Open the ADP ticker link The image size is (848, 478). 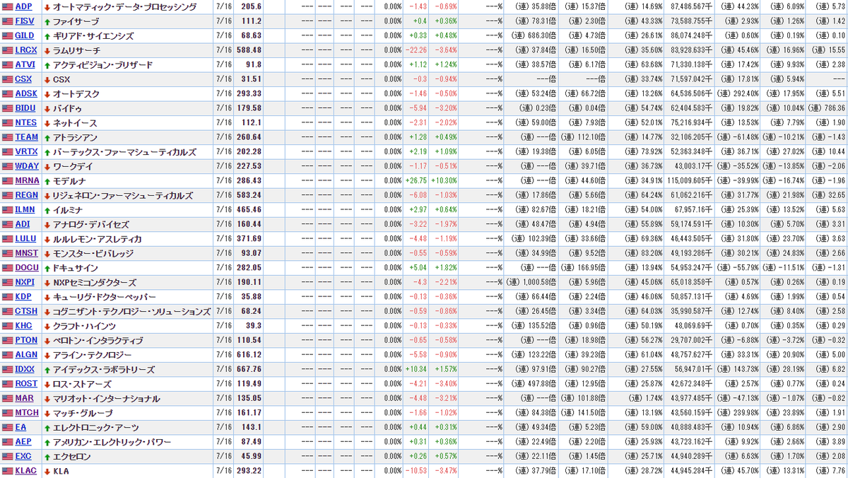click(x=23, y=6)
